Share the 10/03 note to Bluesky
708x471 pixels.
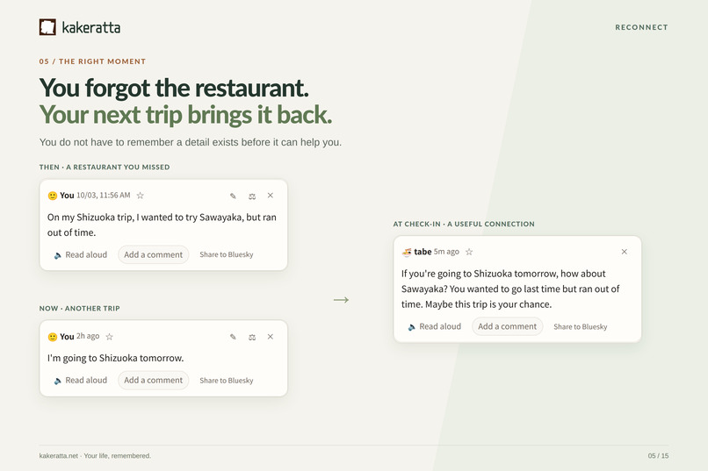tap(227, 254)
